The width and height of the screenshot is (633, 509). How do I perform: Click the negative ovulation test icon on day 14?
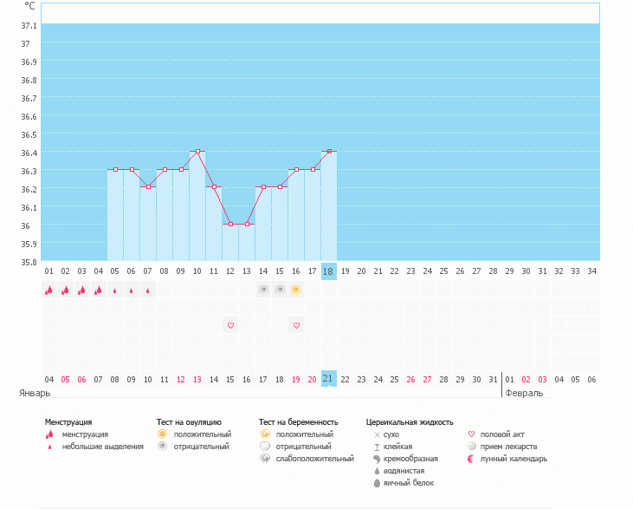point(263,290)
